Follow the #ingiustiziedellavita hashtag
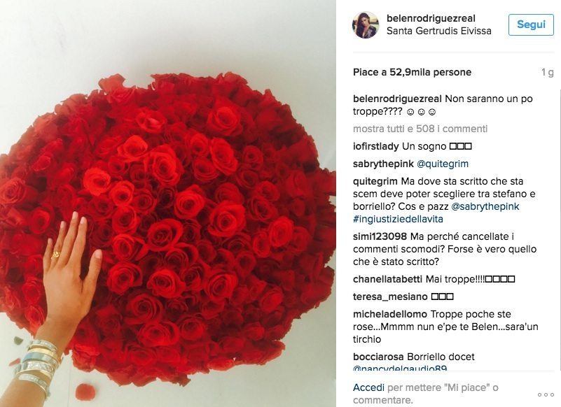 pyautogui.click(x=398, y=219)
